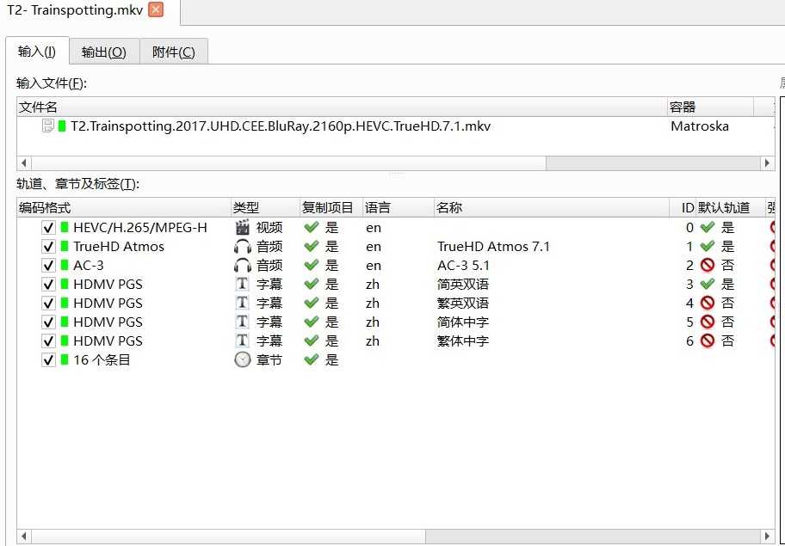Click green checkmark in 默认轨道 column for video track

tap(707, 228)
